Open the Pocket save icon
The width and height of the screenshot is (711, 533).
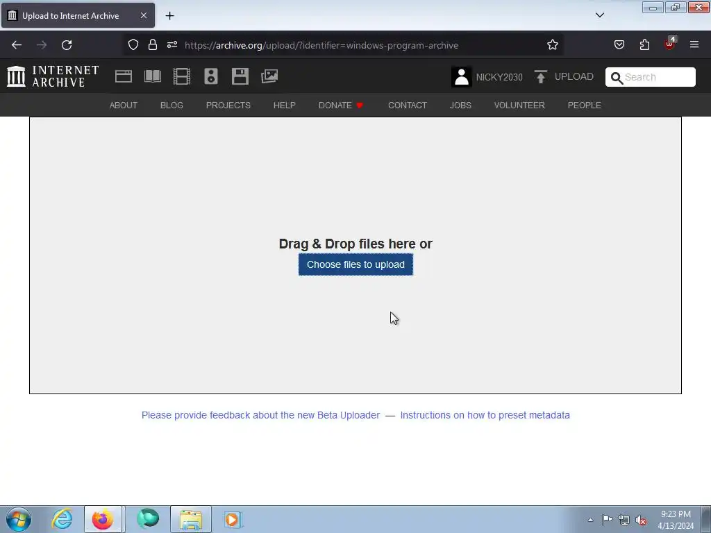(619, 45)
